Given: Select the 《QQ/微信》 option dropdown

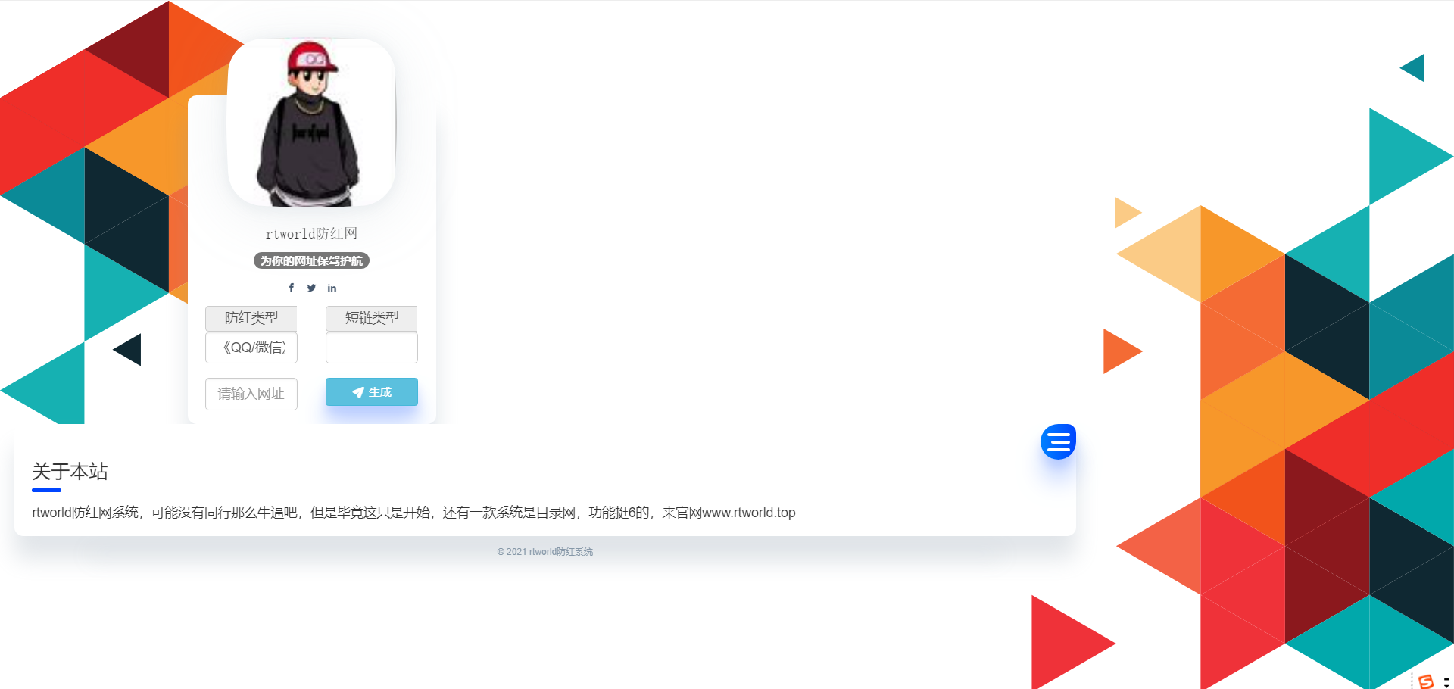Looking at the screenshot, I should (251, 348).
